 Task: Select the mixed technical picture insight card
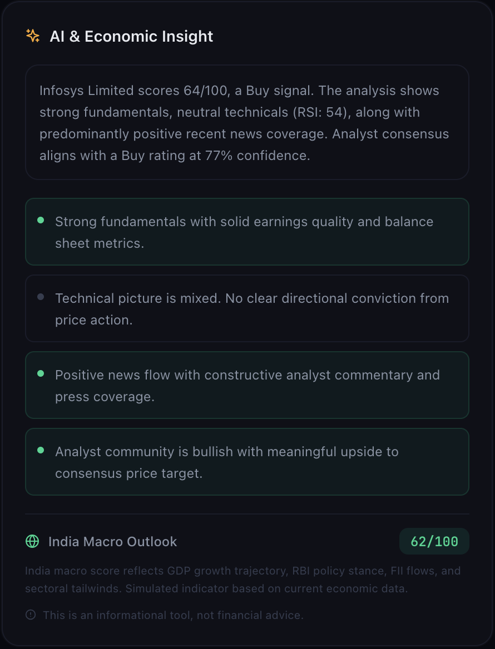[x=247, y=308]
